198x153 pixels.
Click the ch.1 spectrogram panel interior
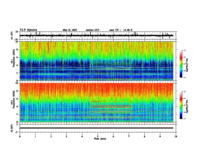(x=96, y=61)
